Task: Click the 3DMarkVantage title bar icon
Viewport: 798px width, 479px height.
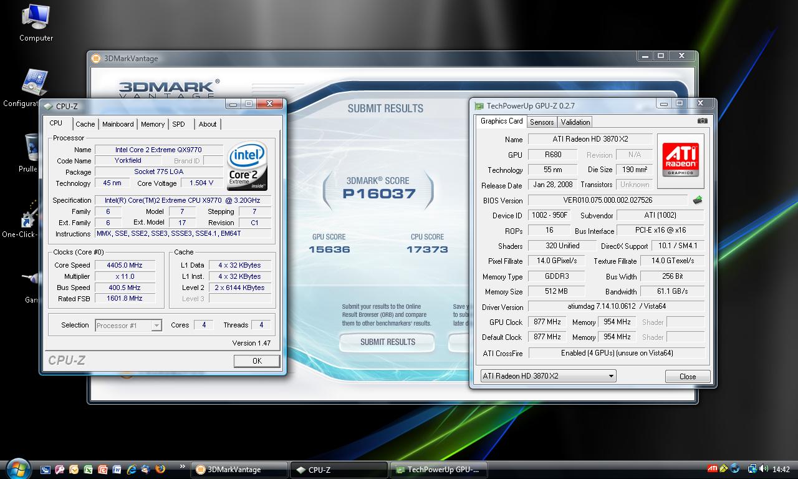Action: pos(96,59)
